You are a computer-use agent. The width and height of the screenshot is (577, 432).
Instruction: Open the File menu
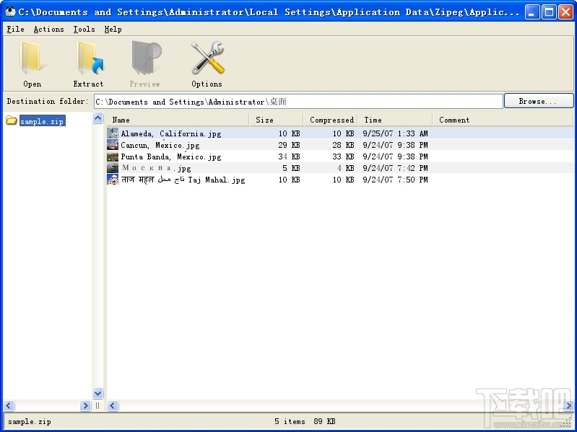pos(15,29)
